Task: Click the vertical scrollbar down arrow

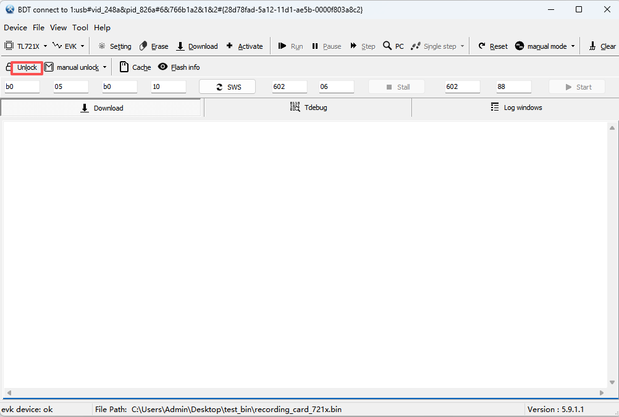Action: [612, 382]
